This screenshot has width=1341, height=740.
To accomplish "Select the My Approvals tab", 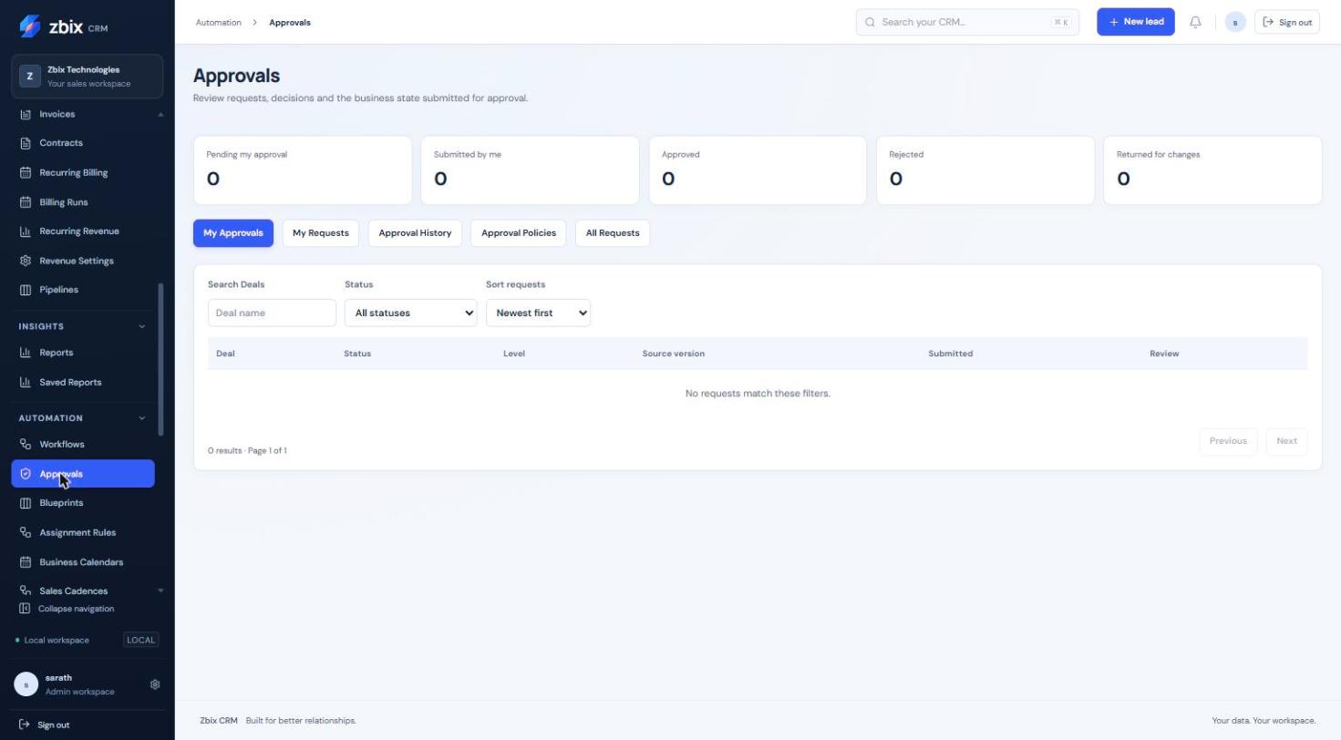I will click(x=233, y=233).
